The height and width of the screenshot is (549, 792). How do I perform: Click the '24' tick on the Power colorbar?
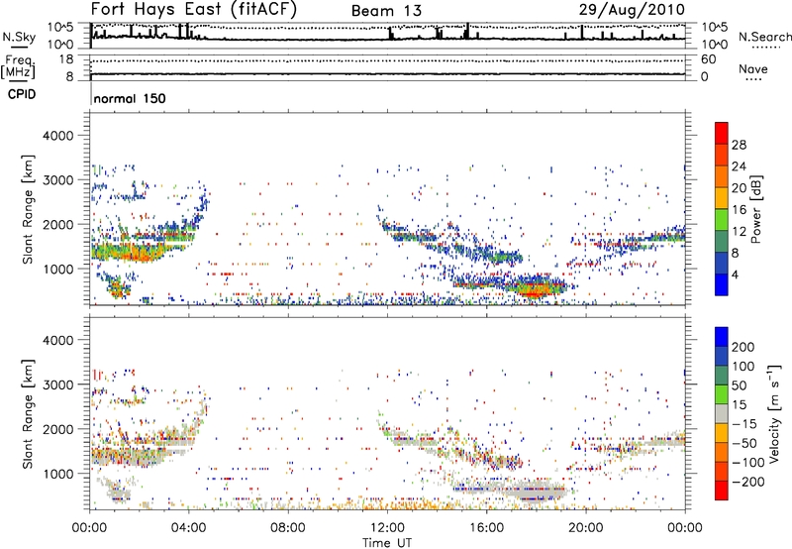(x=739, y=166)
